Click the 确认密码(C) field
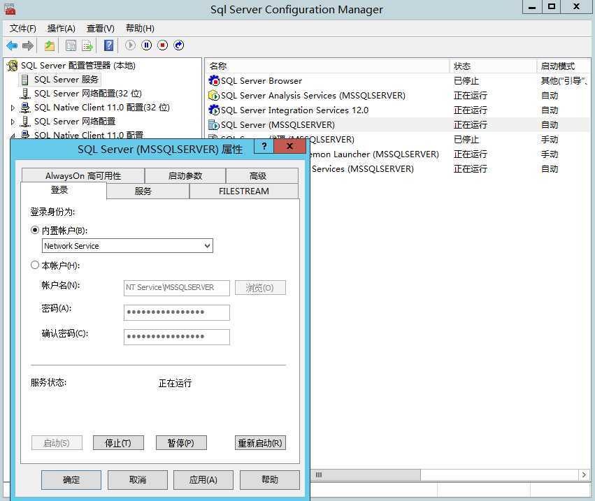Screen dimensions: 595x501 177,337
